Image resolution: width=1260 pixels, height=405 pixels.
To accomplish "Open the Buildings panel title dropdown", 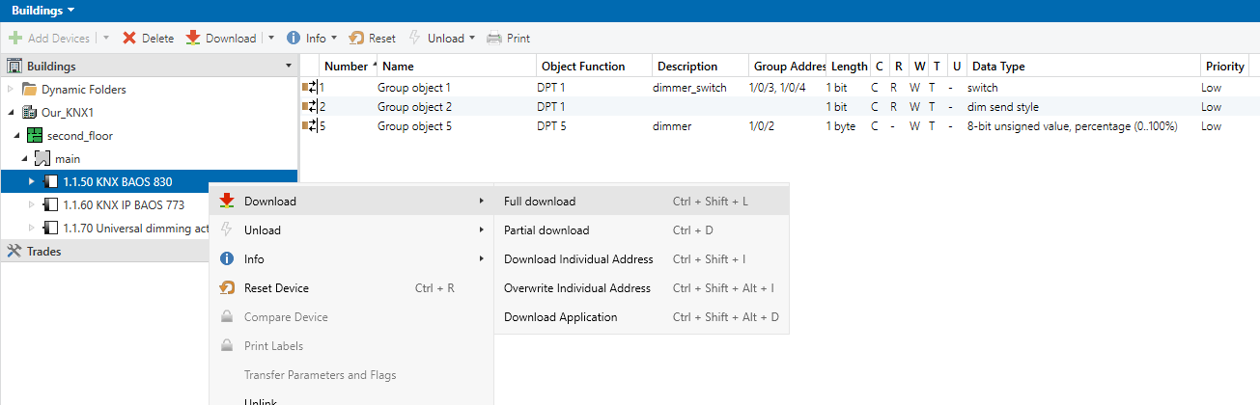I will [71, 11].
